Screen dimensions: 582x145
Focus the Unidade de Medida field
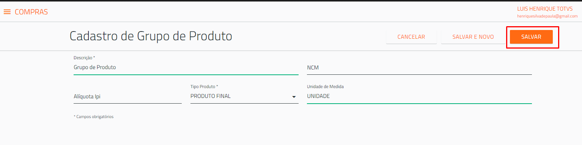tap(419, 96)
